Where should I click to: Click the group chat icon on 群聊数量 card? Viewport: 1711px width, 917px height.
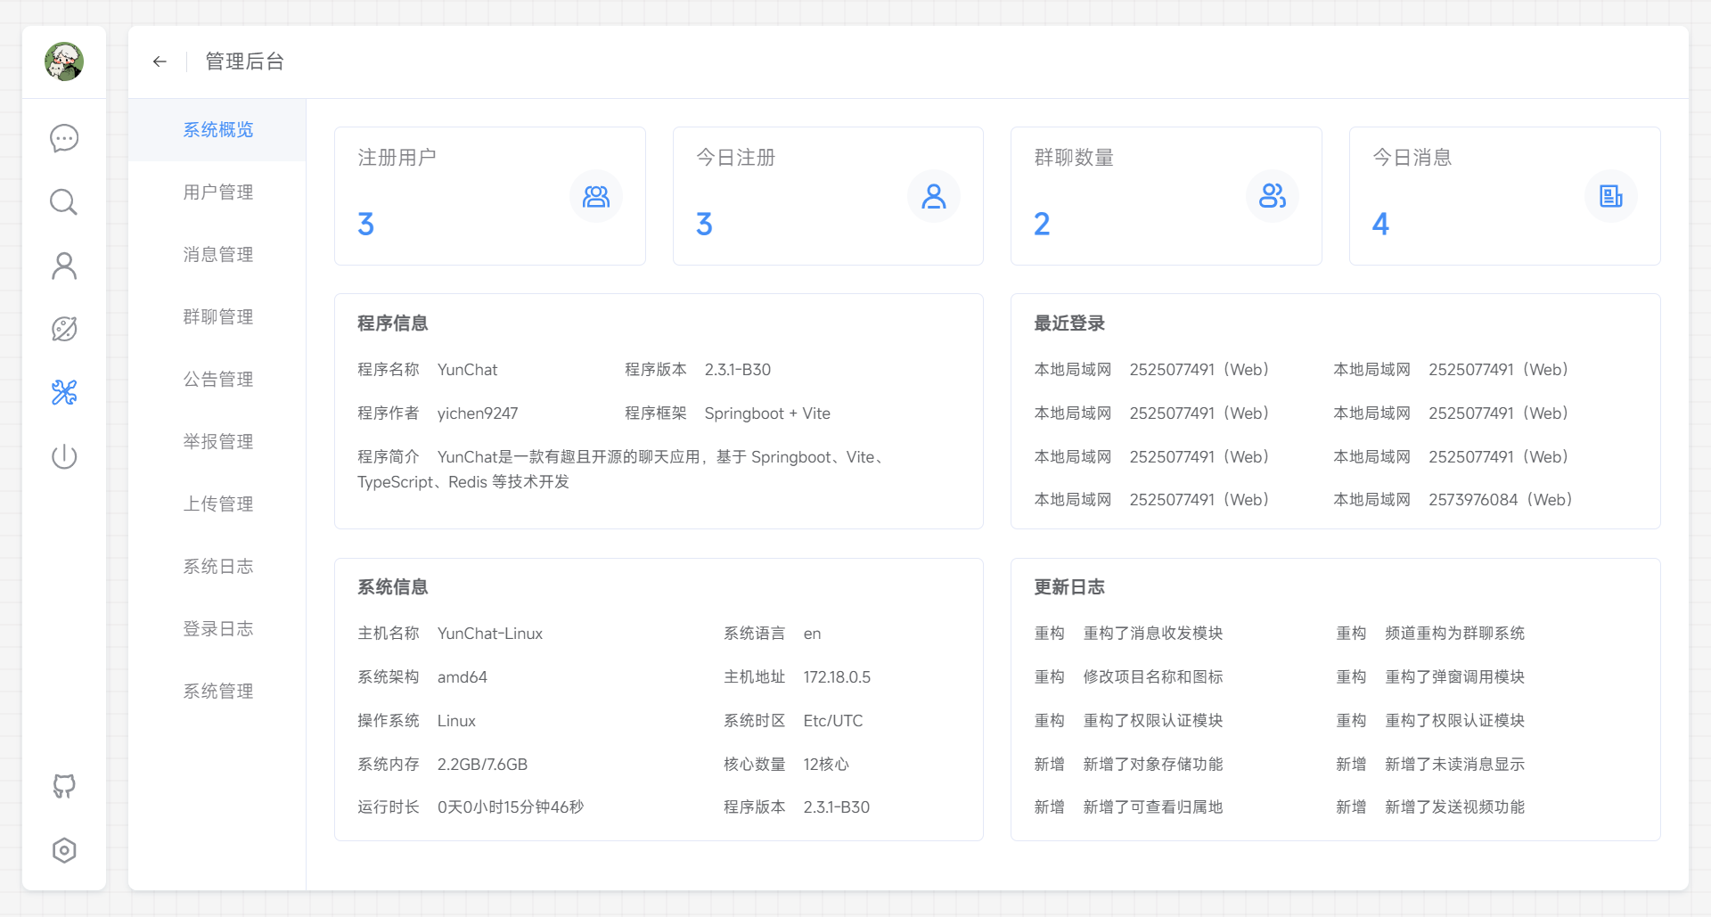tap(1272, 196)
